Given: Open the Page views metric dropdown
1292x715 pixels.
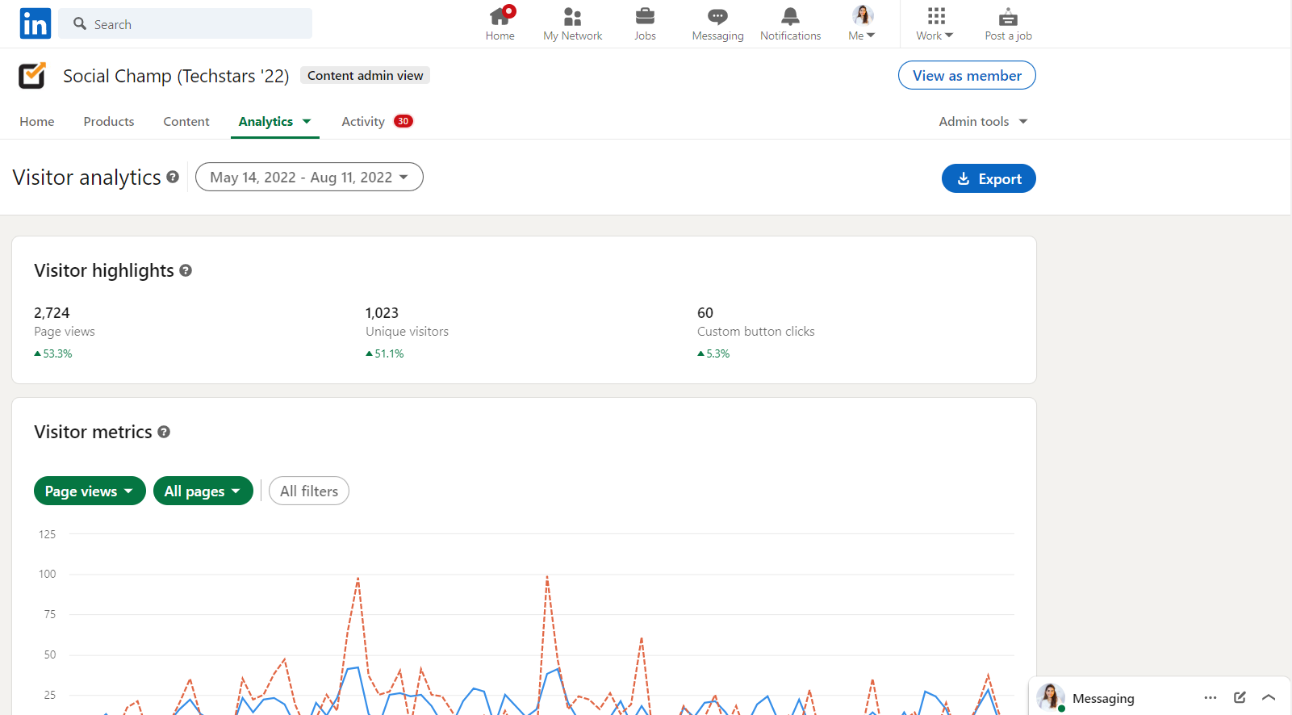Looking at the screenshot, I should 90,491.
